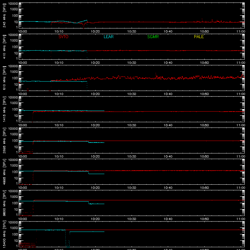The width and height of the screenshot is (250, 250).
Task: Select the 1415 MHz [SFU] axis label
Action: [4, 109]
